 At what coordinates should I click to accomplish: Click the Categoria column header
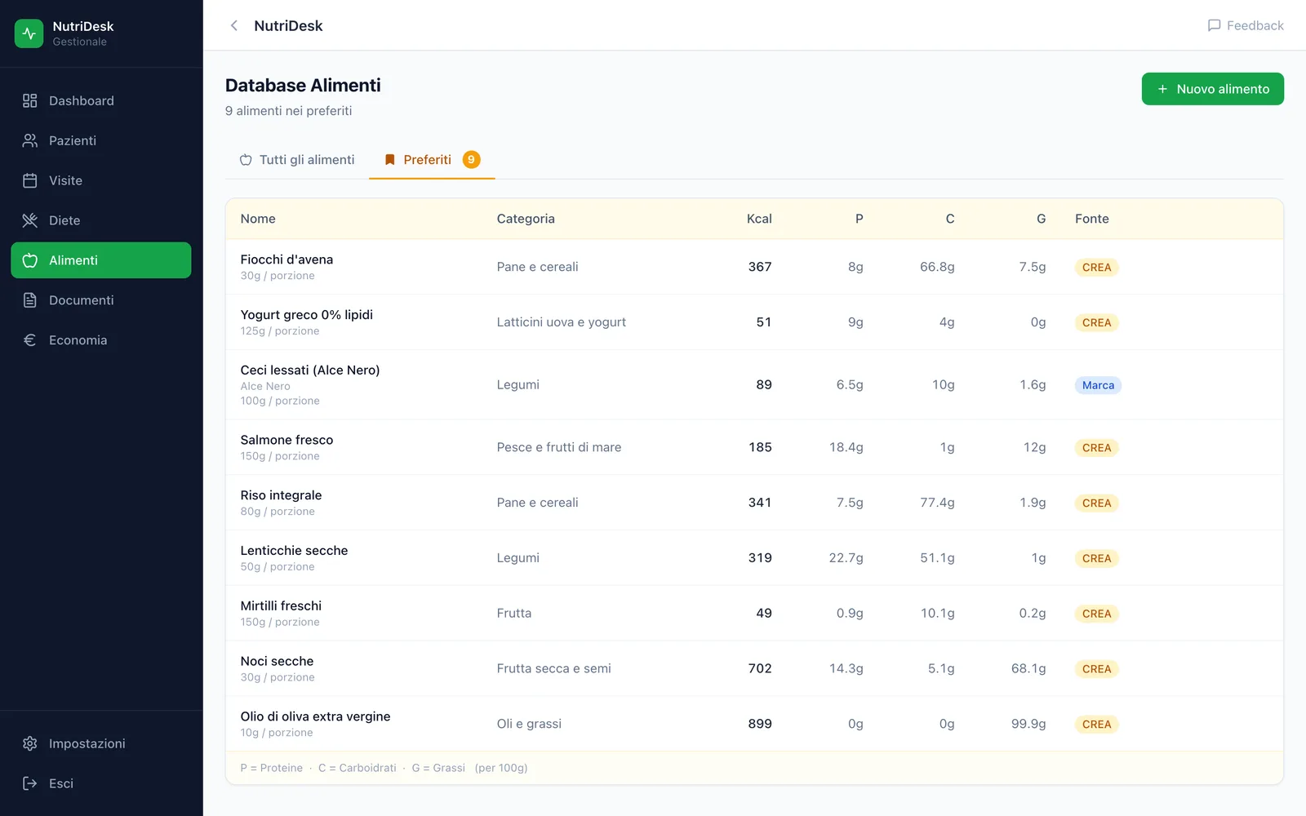526,219
